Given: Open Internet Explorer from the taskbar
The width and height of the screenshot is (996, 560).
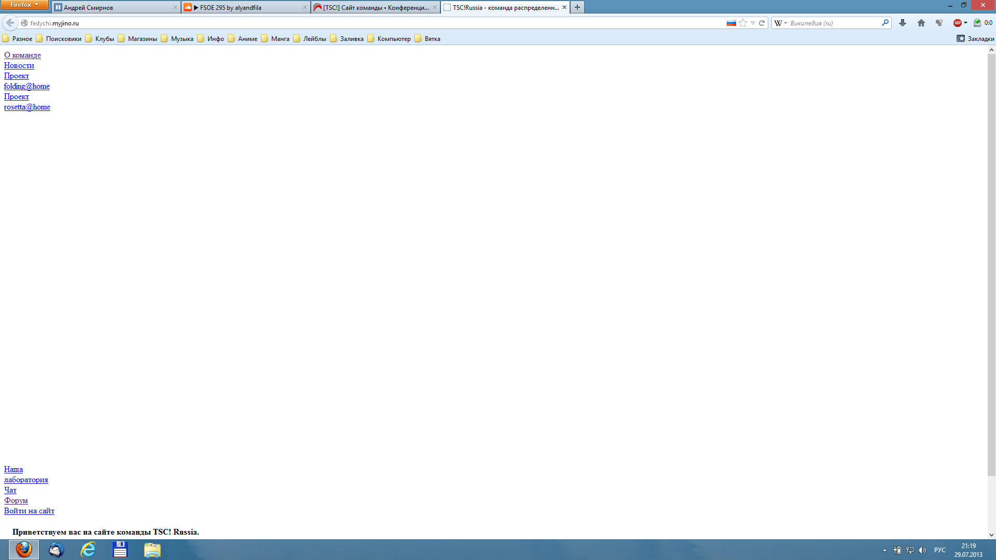Looking at the screenshot, I should 88,550.
